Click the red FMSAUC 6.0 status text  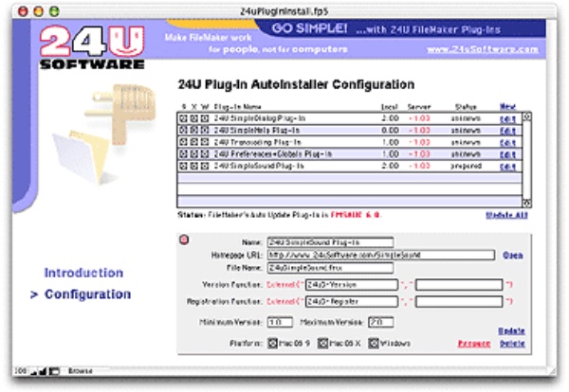tap(356, 215)
